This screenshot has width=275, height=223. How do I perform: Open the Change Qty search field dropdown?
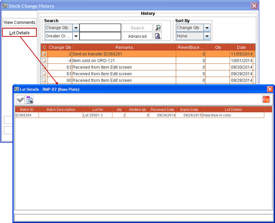pyautogui.click(x=76, y=28)
